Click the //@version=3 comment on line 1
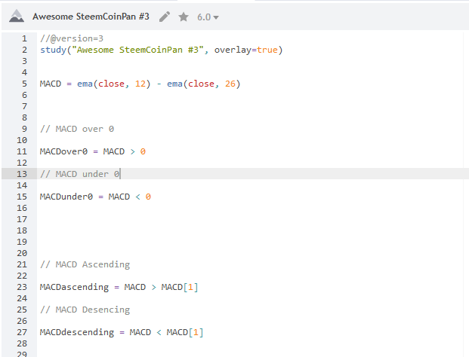 pos(72,38)
